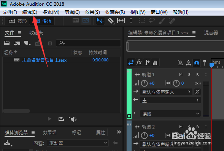The width and height of the screenshot is (224, 151).
Task: Arm track 轨道 2 for recording
Action: coord(197,127)
